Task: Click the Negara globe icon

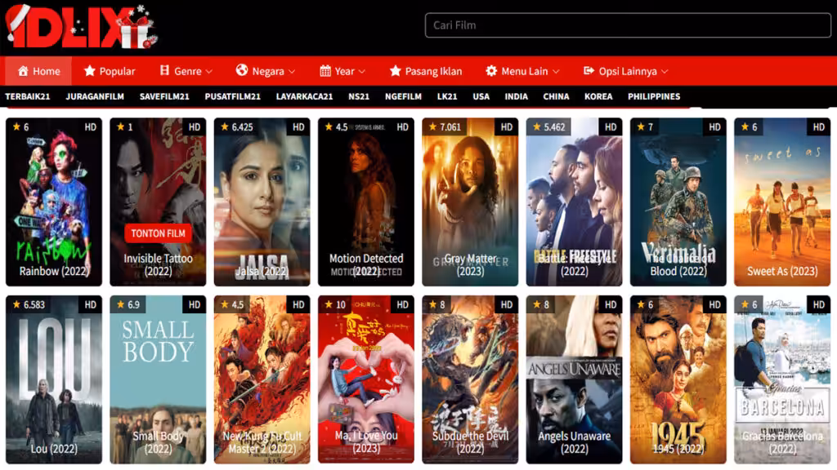Action: [242, 71]
